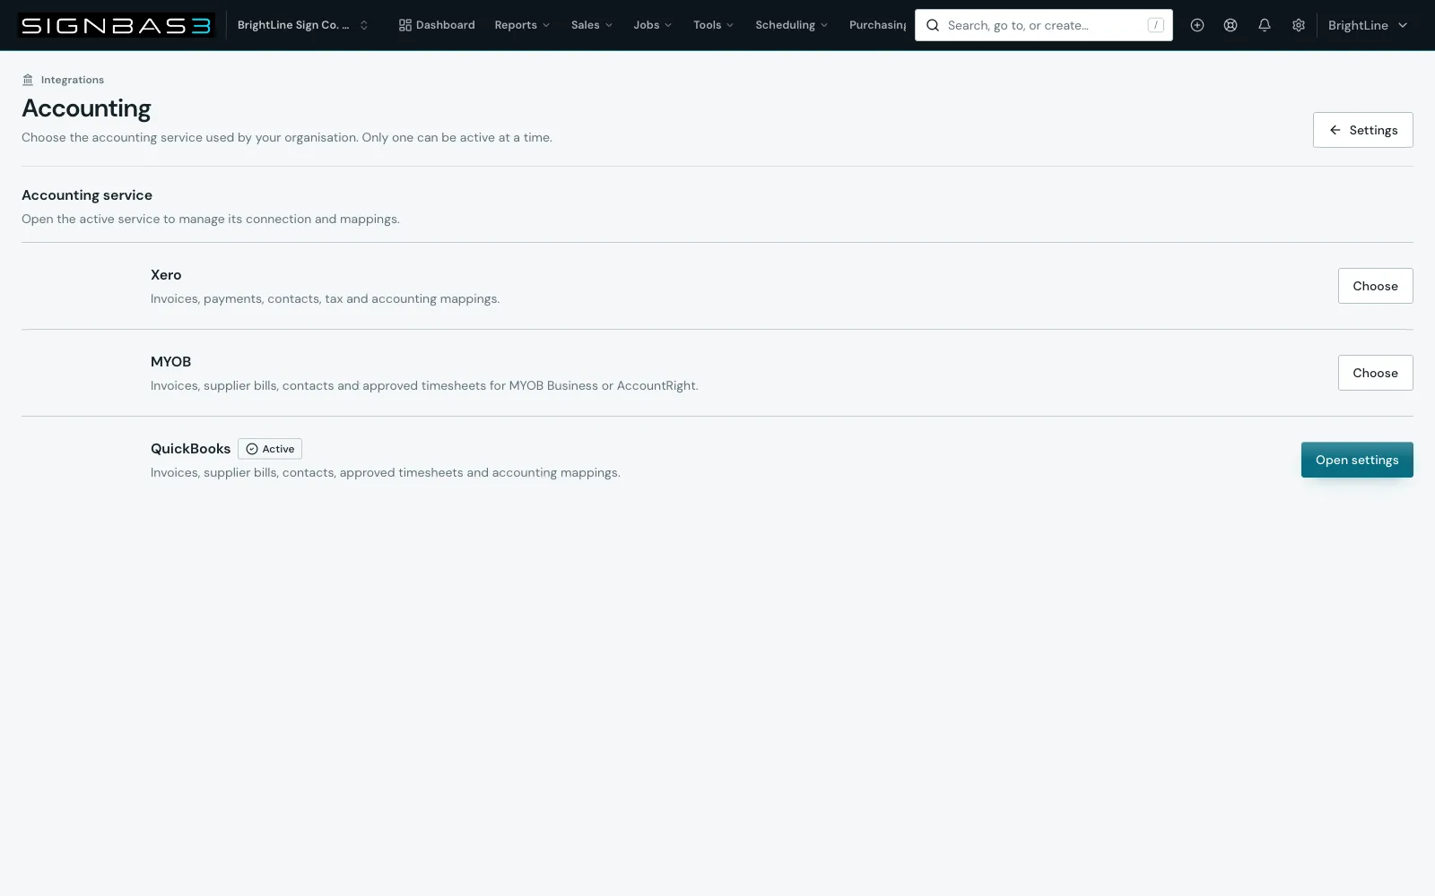The image size is (1435, 896).
Task: Click the Integrations bank icon in breadcrumb
Action: 28,80
